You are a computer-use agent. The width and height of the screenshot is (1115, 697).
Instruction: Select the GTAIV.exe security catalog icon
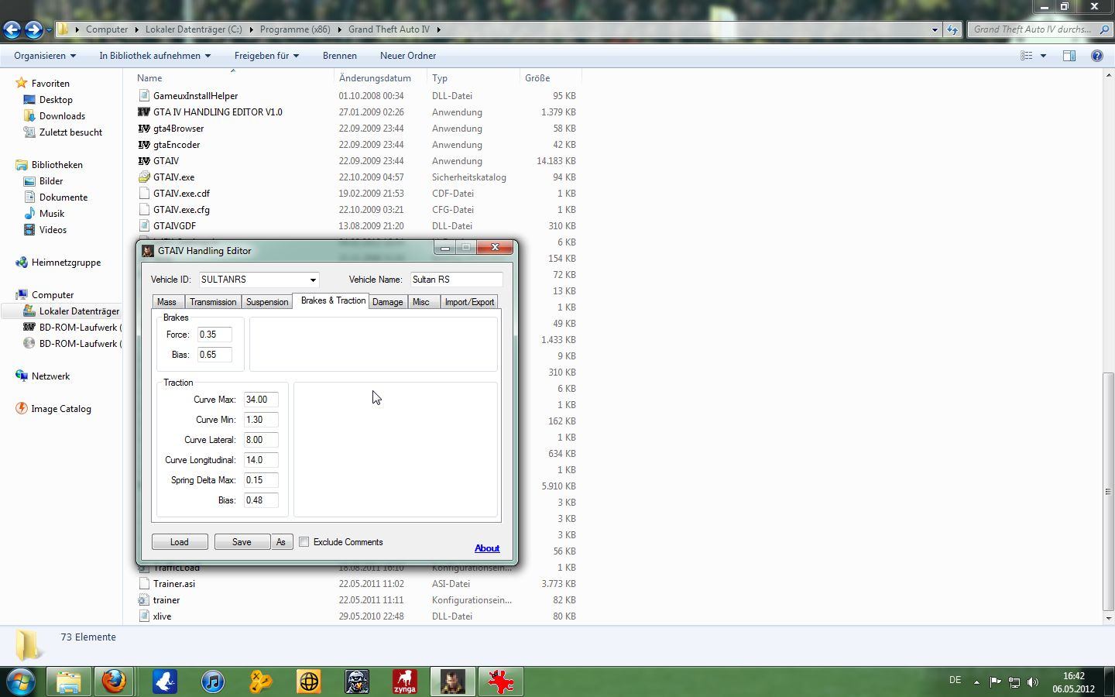click(144, 177)
